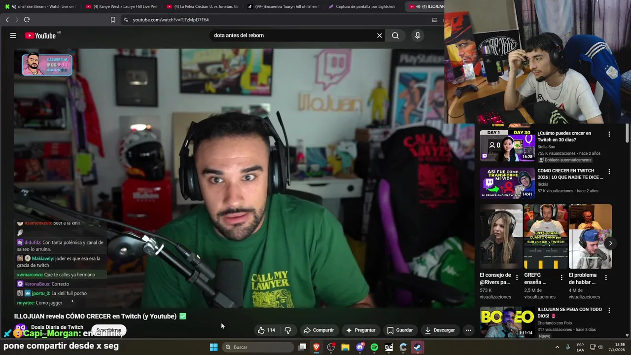Click the system tray microphone icon
The image size is (631, 355).
tap(568, 347)
